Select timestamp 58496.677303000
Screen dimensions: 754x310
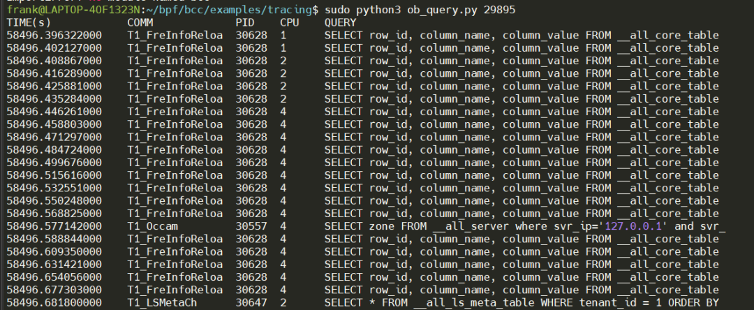pos(54,290)
